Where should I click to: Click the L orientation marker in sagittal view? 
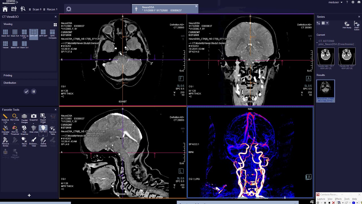(181, 171)
